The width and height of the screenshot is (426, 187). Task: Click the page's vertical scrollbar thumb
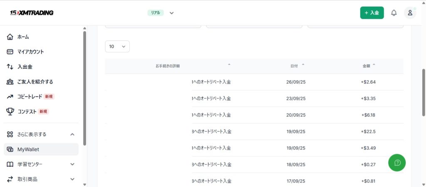click(x=424, y=92)
